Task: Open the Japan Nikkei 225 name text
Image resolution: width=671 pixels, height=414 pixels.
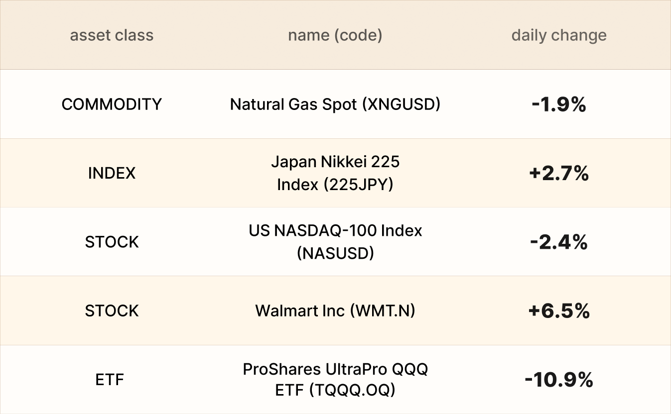Action: click(x=335, y=162)
